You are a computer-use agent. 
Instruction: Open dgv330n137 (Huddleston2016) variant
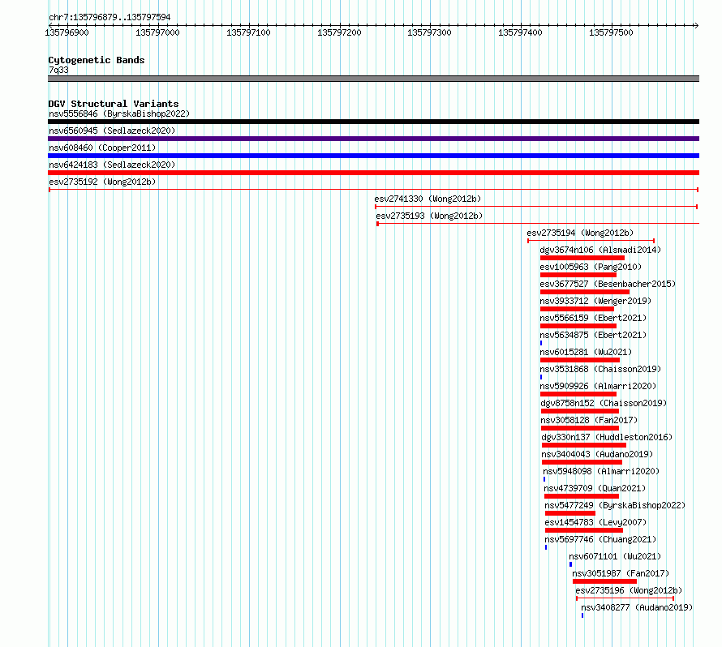coord(607,437)
